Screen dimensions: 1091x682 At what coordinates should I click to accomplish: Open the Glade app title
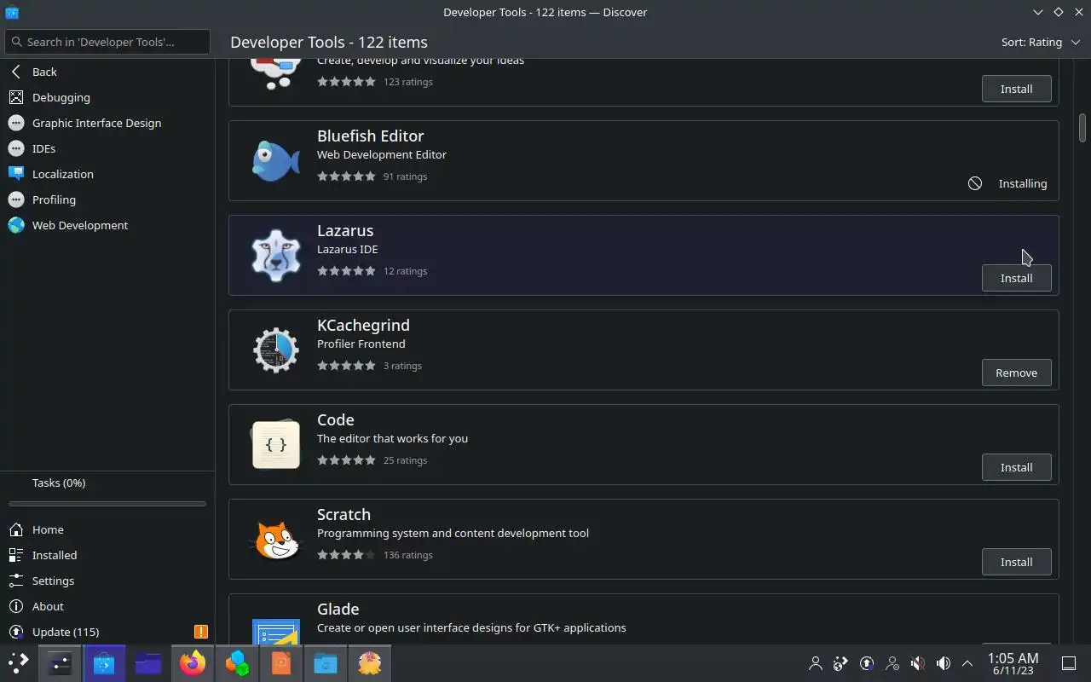(338, 609)
